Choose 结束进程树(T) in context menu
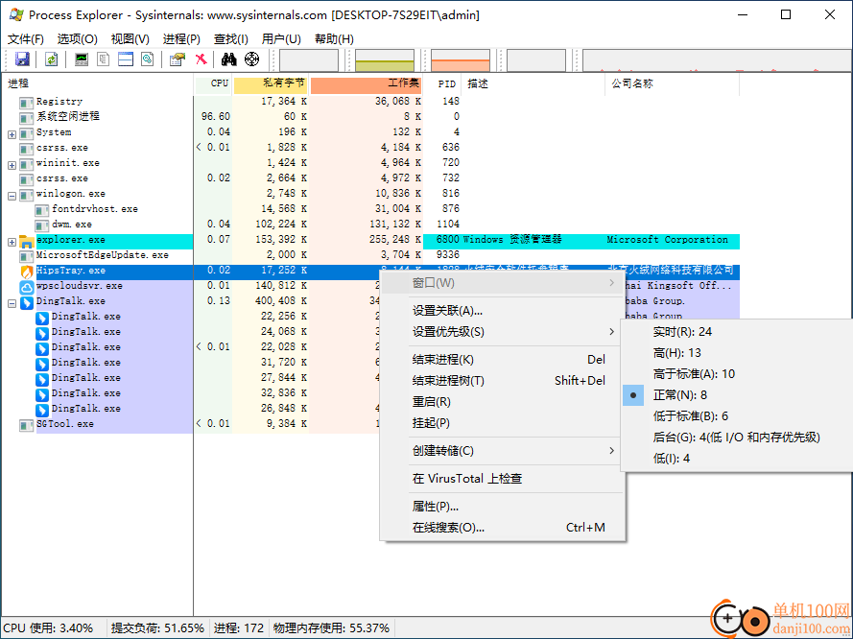The width and height of the screenshot is (853, 639). 503,381
